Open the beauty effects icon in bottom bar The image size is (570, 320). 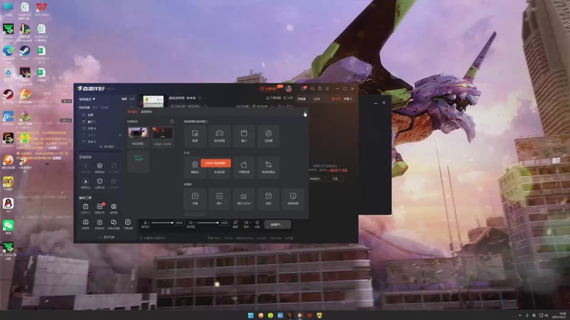click(235, 223)
